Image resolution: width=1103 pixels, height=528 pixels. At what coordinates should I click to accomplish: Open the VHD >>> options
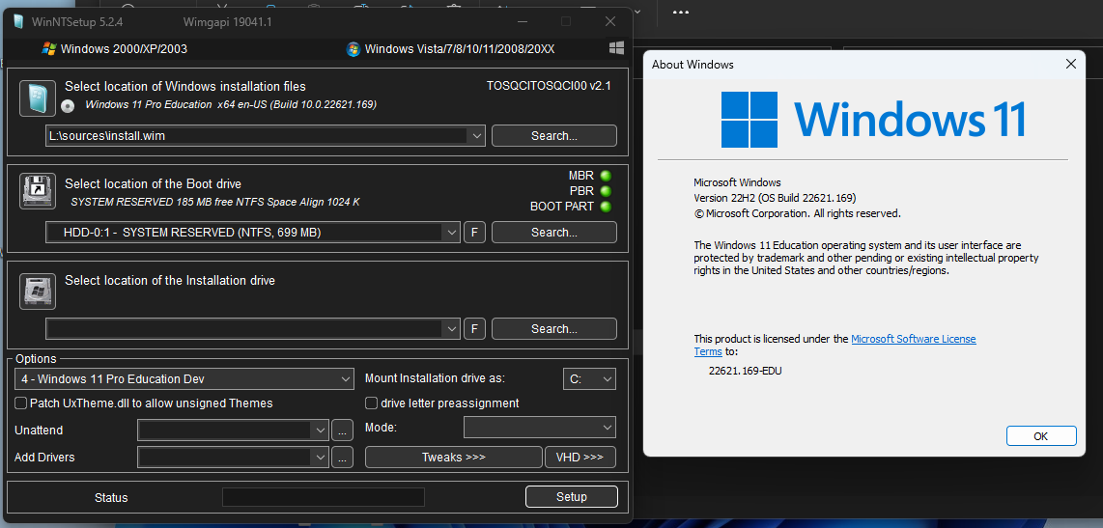(x=580, y=457)
